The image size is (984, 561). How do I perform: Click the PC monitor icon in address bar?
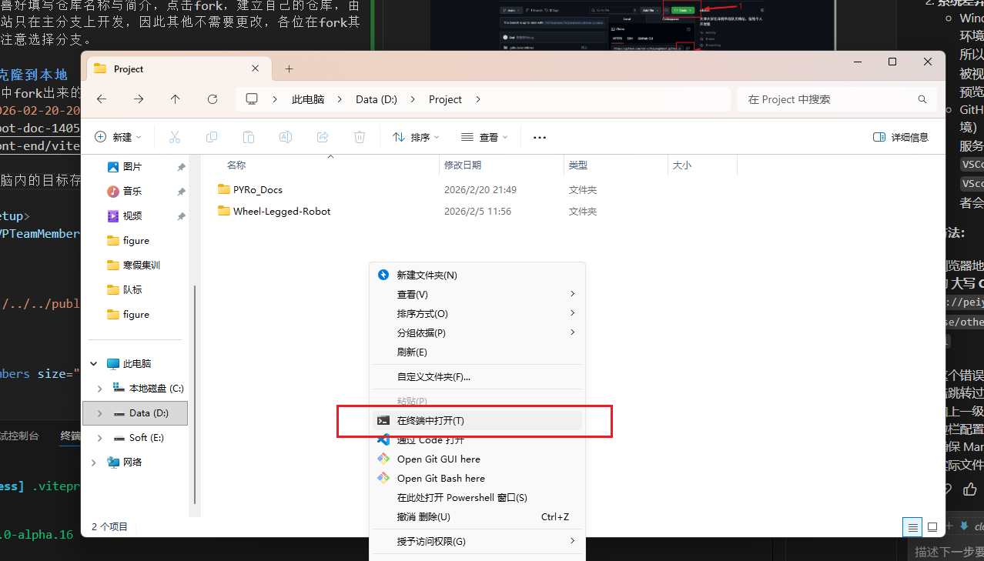tap(252, 99)
